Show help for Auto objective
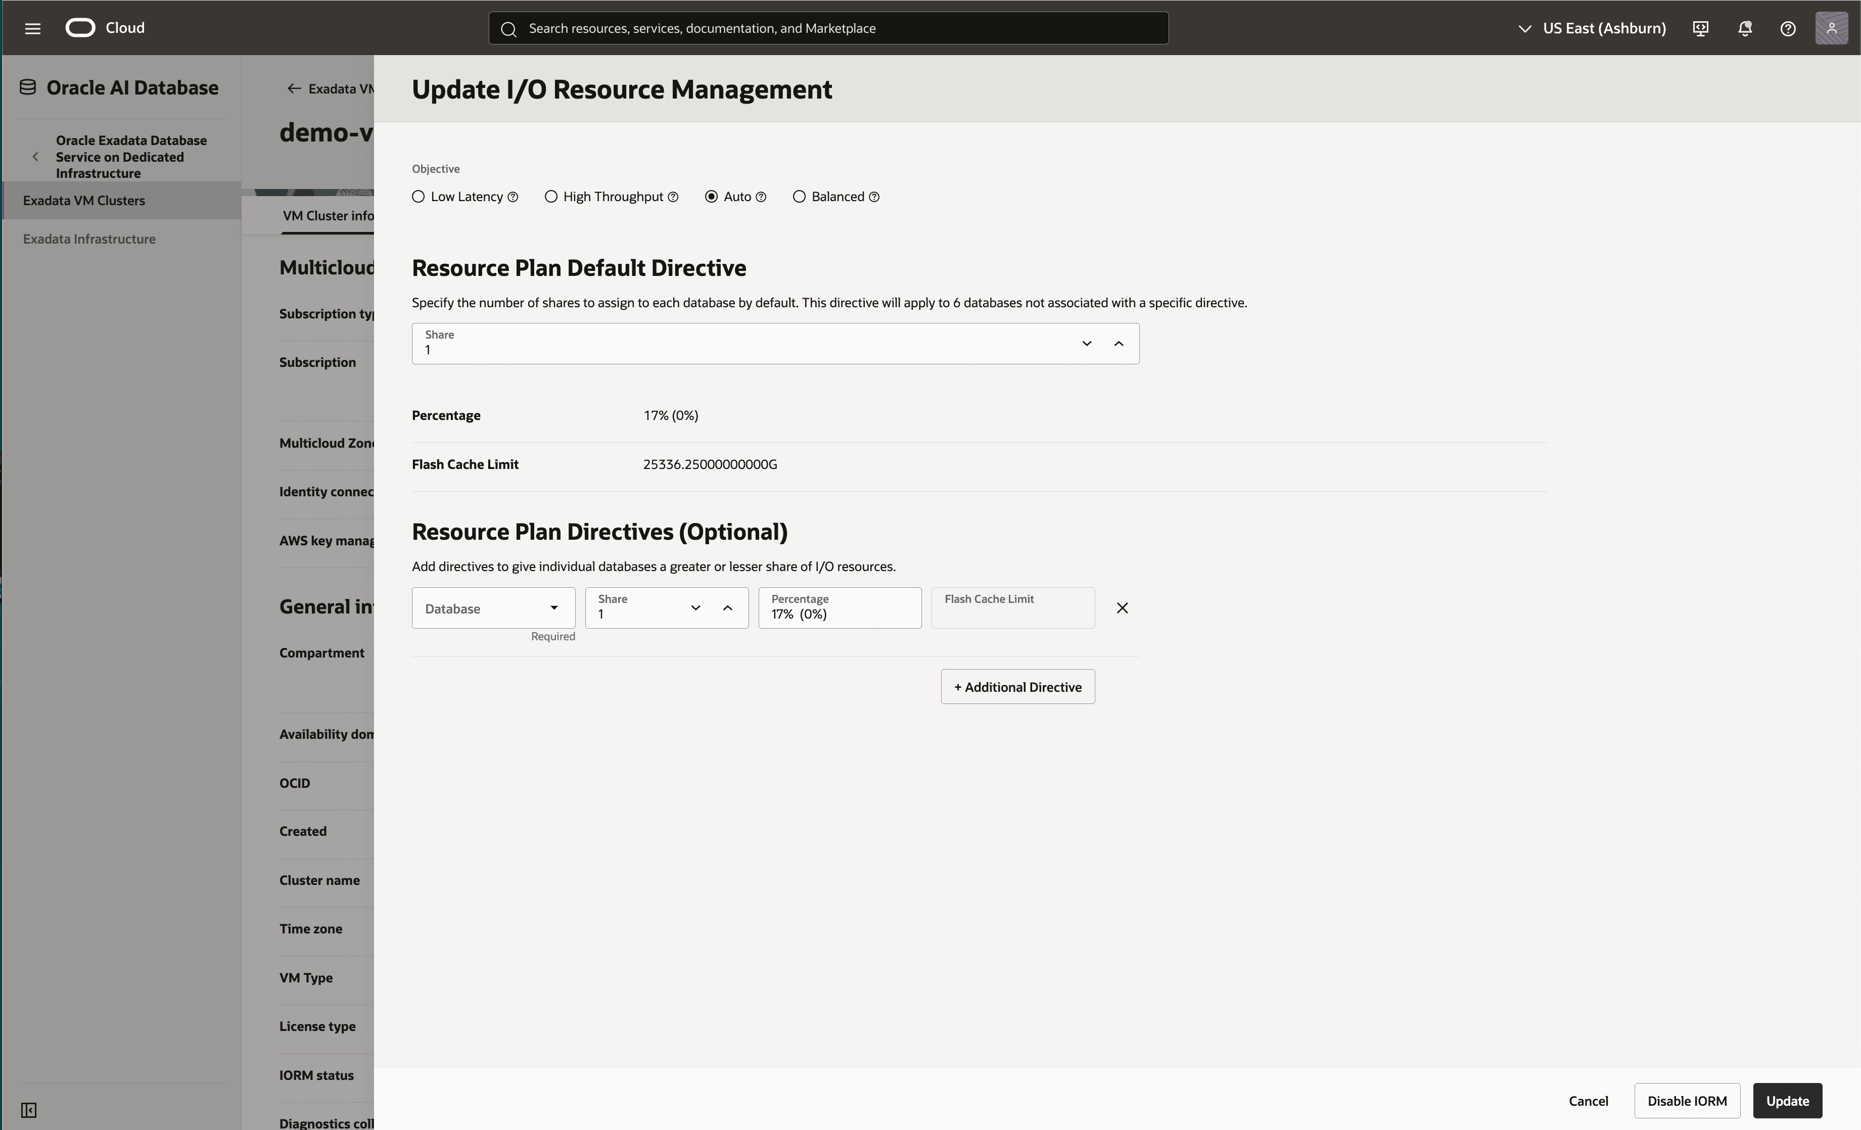 pyautogui.click(x=761, y=197)
